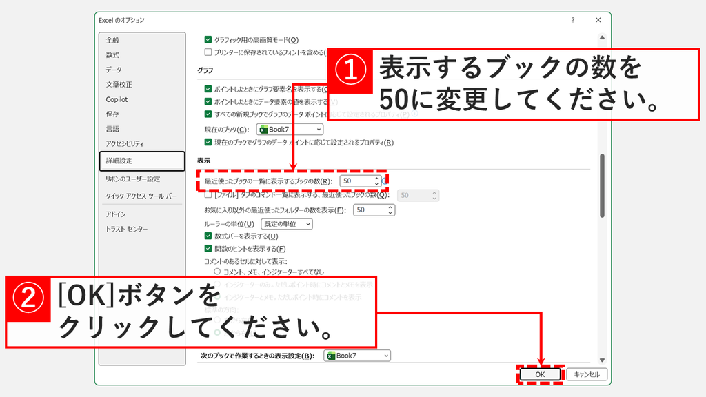Screen dimensions: 706x397
Task: Select the 数式 category
Action: click(x=112, y=55)
